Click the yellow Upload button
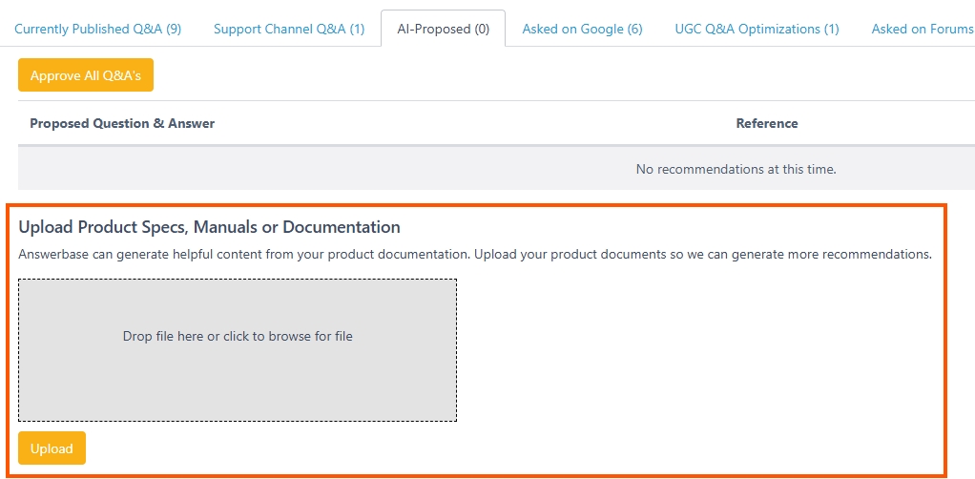Image resolution: width=975 pixels, height=479 pixels. [x=52, y=448]
